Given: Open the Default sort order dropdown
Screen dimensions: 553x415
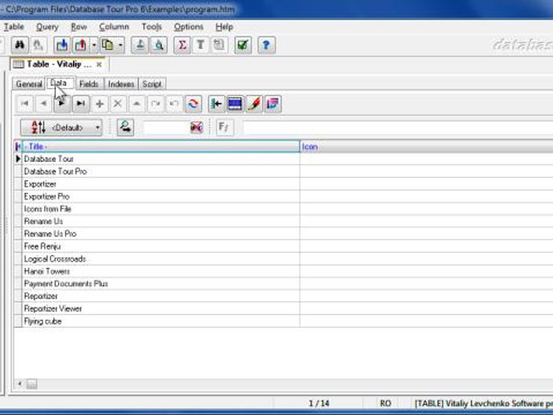Looking at the screenshot, I should (62, 127).
